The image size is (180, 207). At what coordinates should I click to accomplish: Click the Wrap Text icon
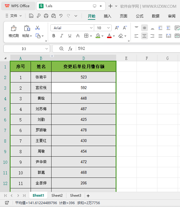[x=177, y=28]
